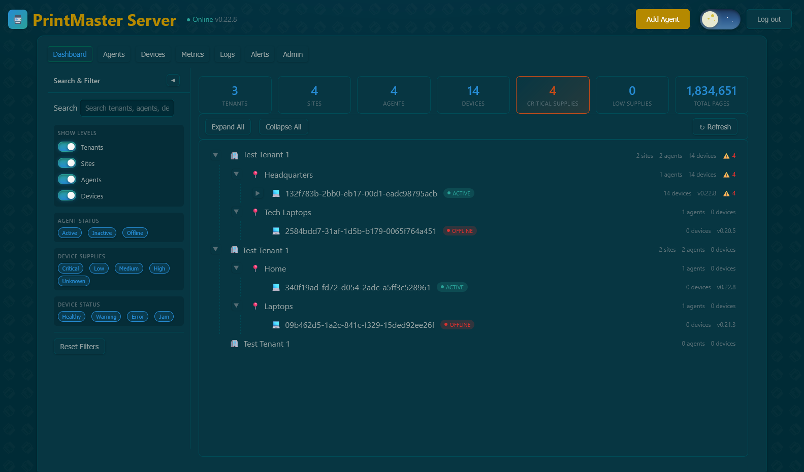Viewport: 804px width, 472px height.
Task: Click agent icon for 340f19ad-fd72 agent
Action: [x=276, y=287]
